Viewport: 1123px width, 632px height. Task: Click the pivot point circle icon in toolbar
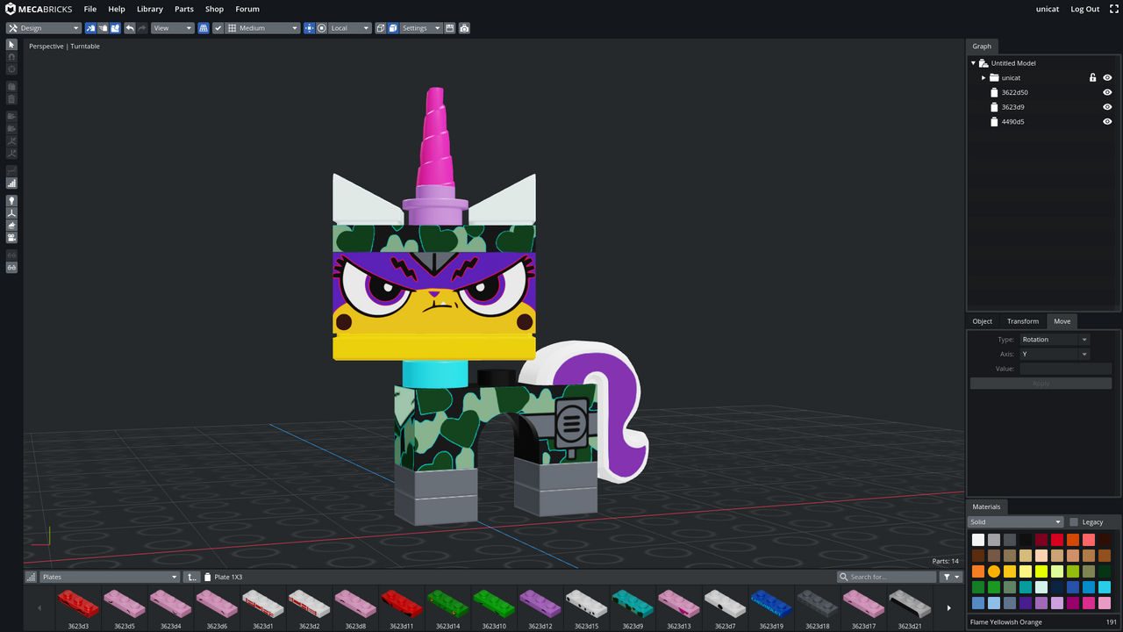(322, 28)
